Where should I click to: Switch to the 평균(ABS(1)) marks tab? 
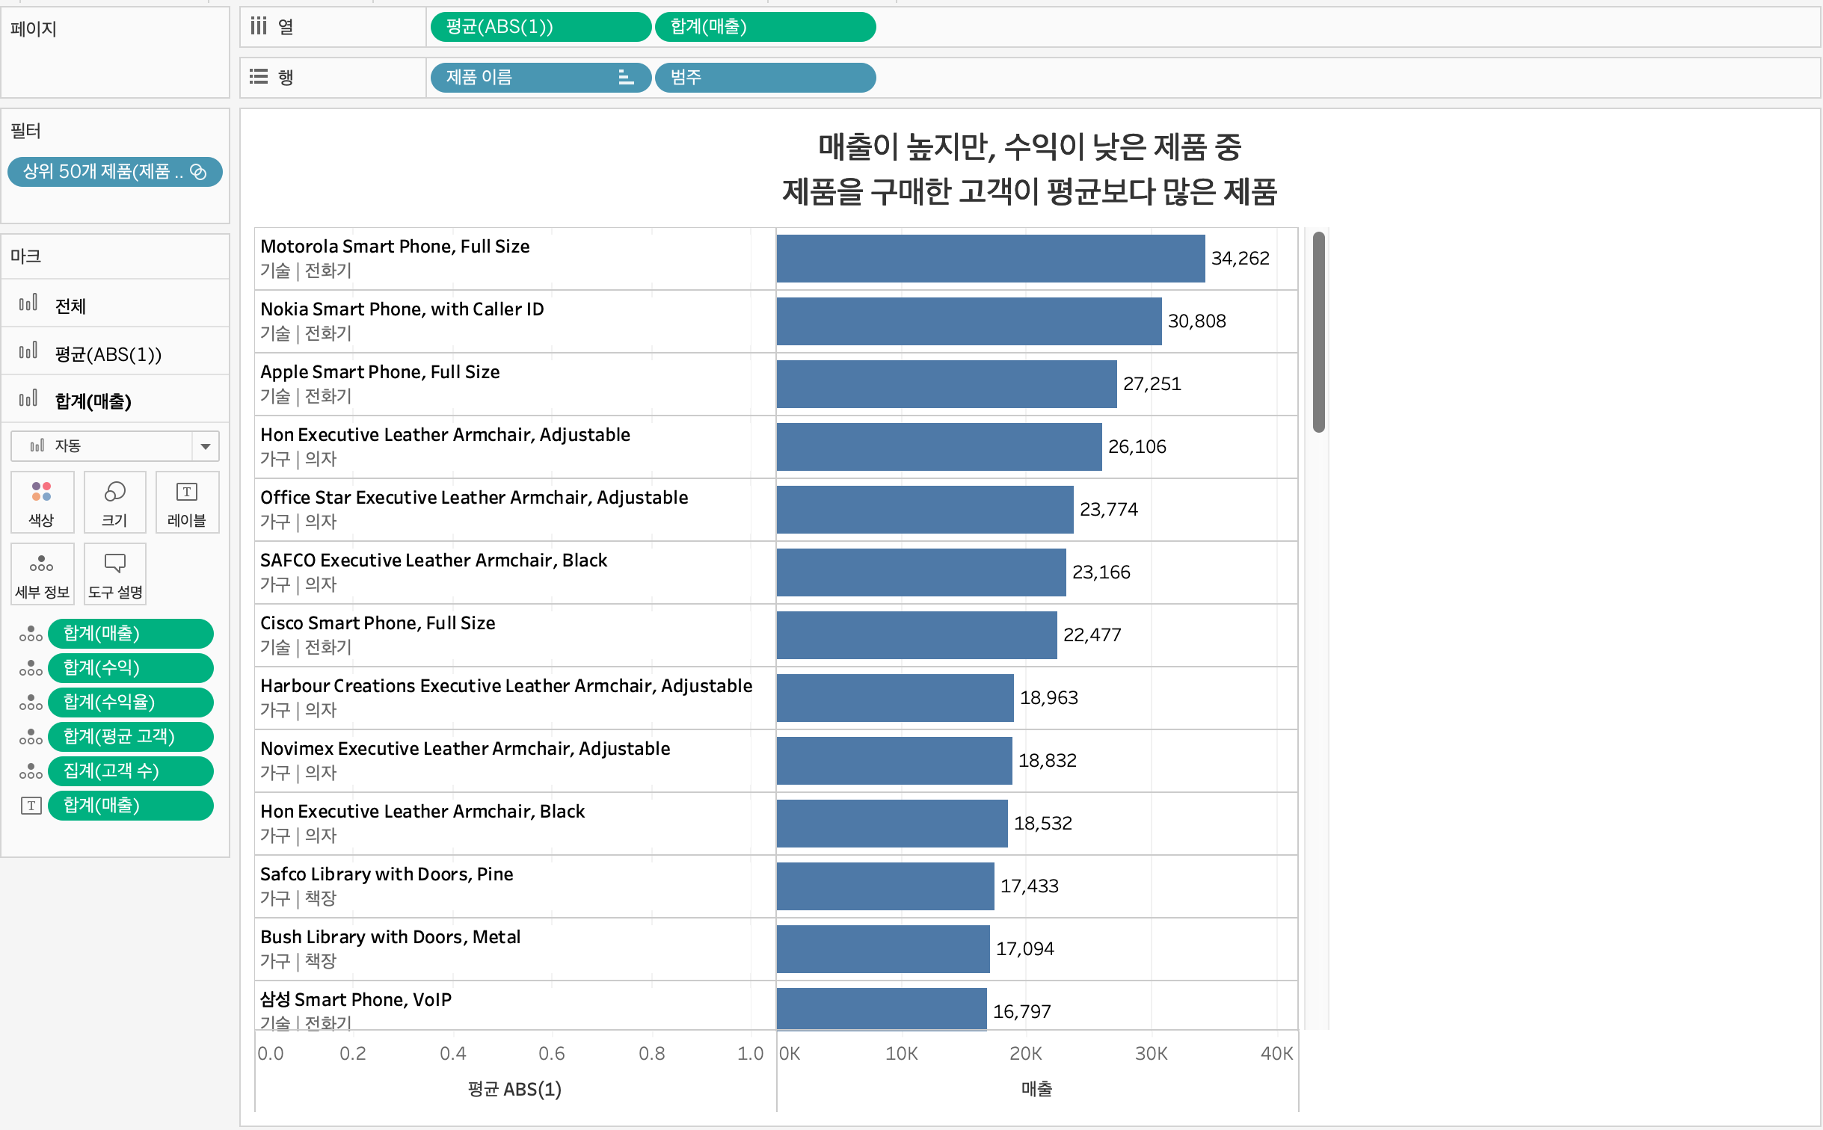pyautogui.click(x=115, y=352)
